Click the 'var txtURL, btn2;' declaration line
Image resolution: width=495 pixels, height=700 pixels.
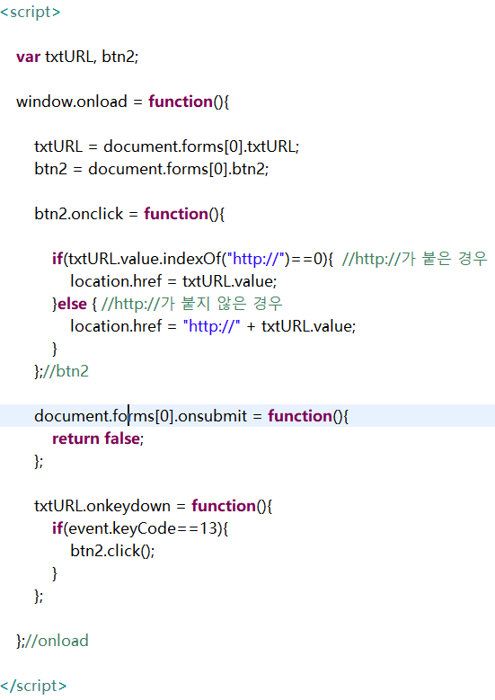[x=77, y=57]
